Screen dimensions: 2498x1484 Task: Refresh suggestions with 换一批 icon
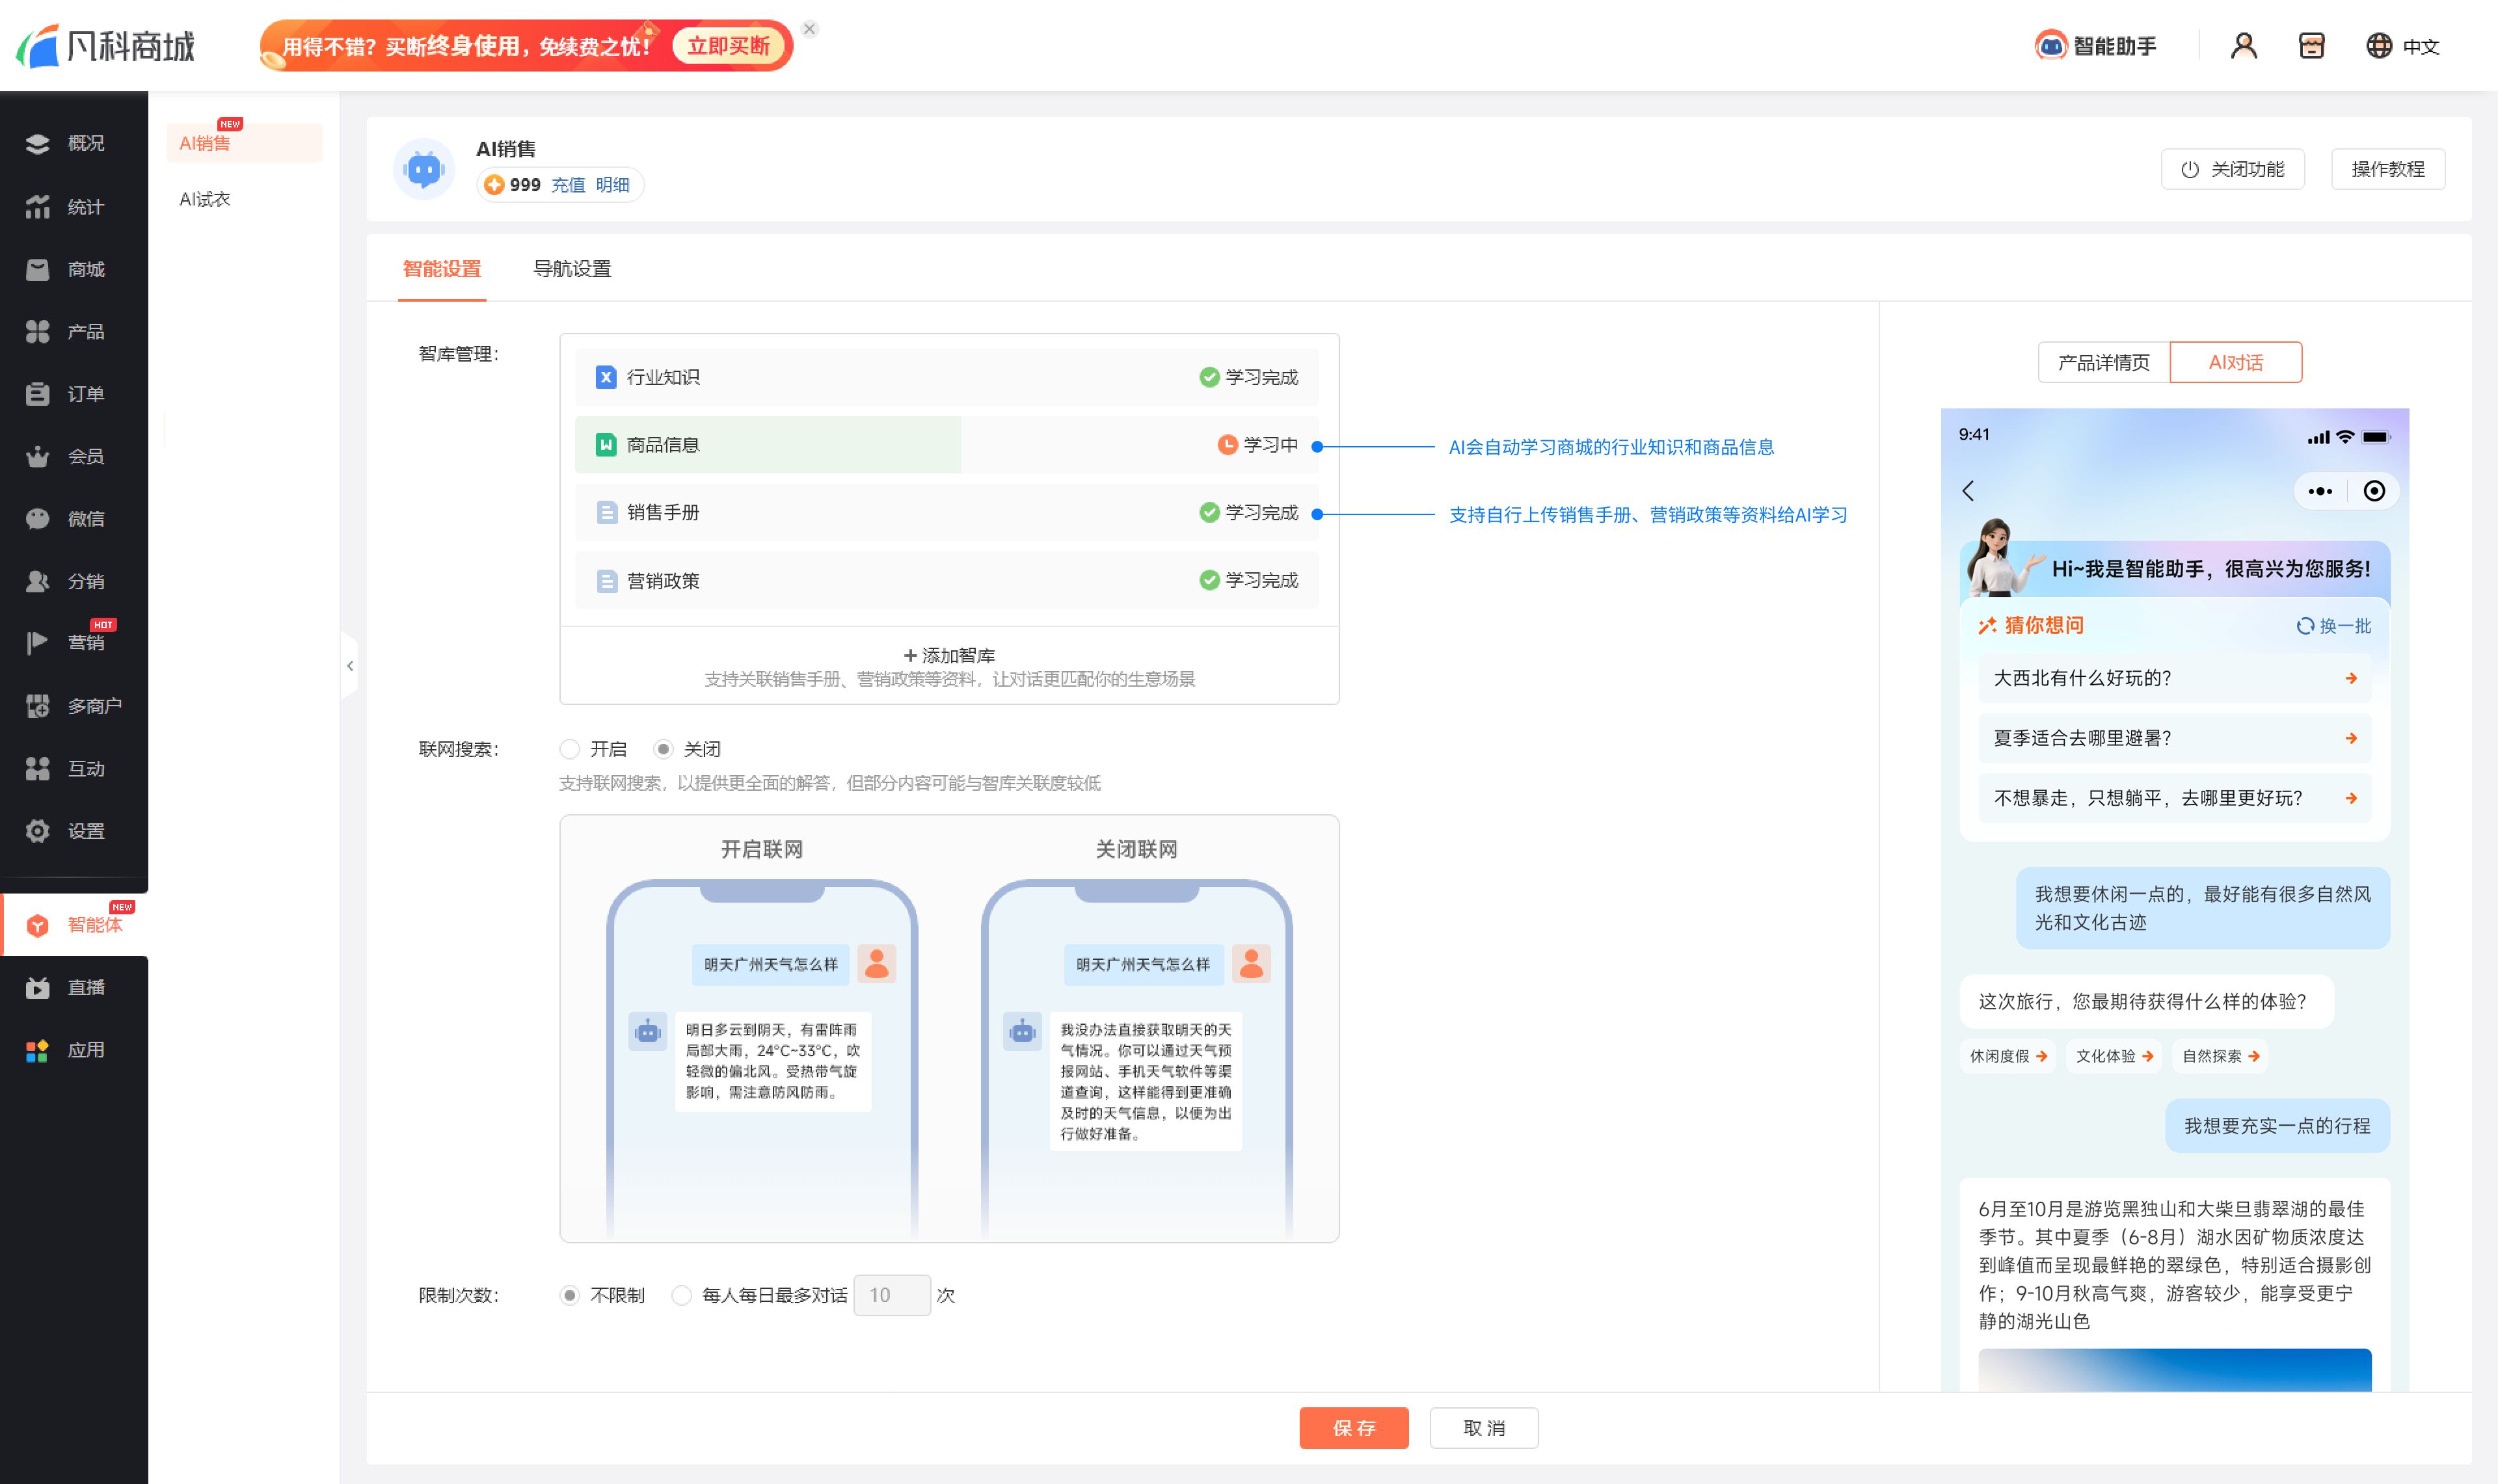pyautogui.click(x=2305, y=626)
